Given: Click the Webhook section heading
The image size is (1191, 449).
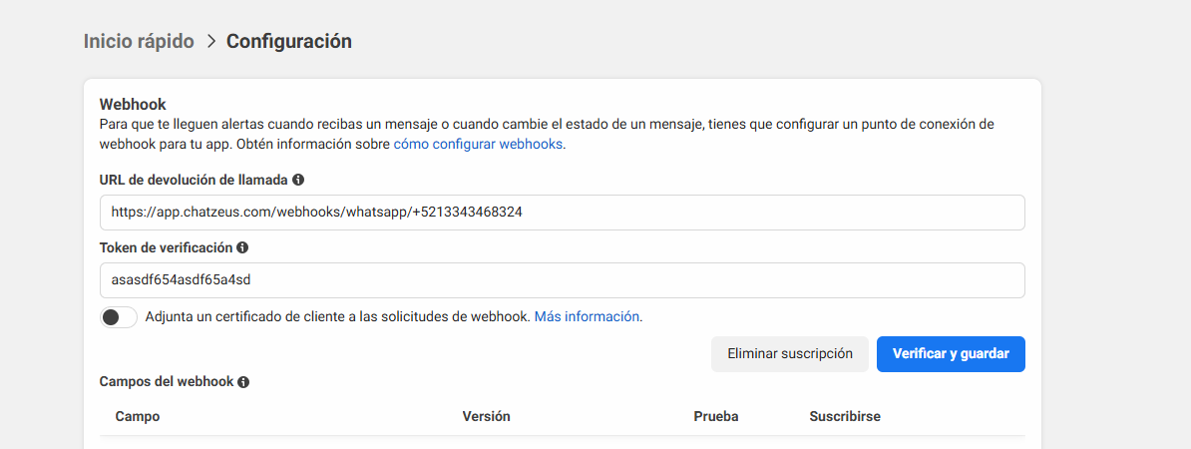Looking at the screenshot, I should pyautogui.click(x=133, y=104).
